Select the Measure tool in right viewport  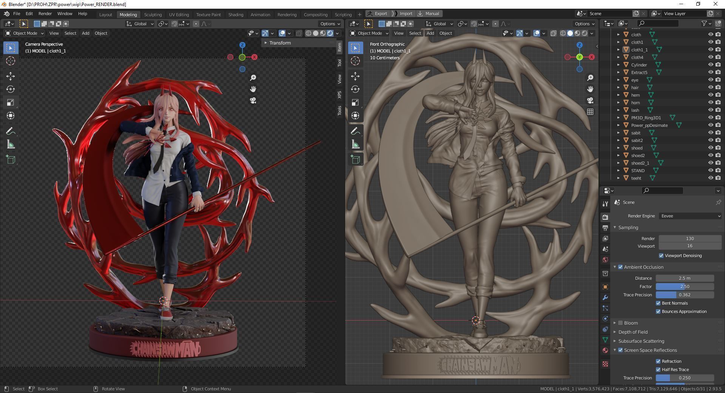(x=355, y=145)
